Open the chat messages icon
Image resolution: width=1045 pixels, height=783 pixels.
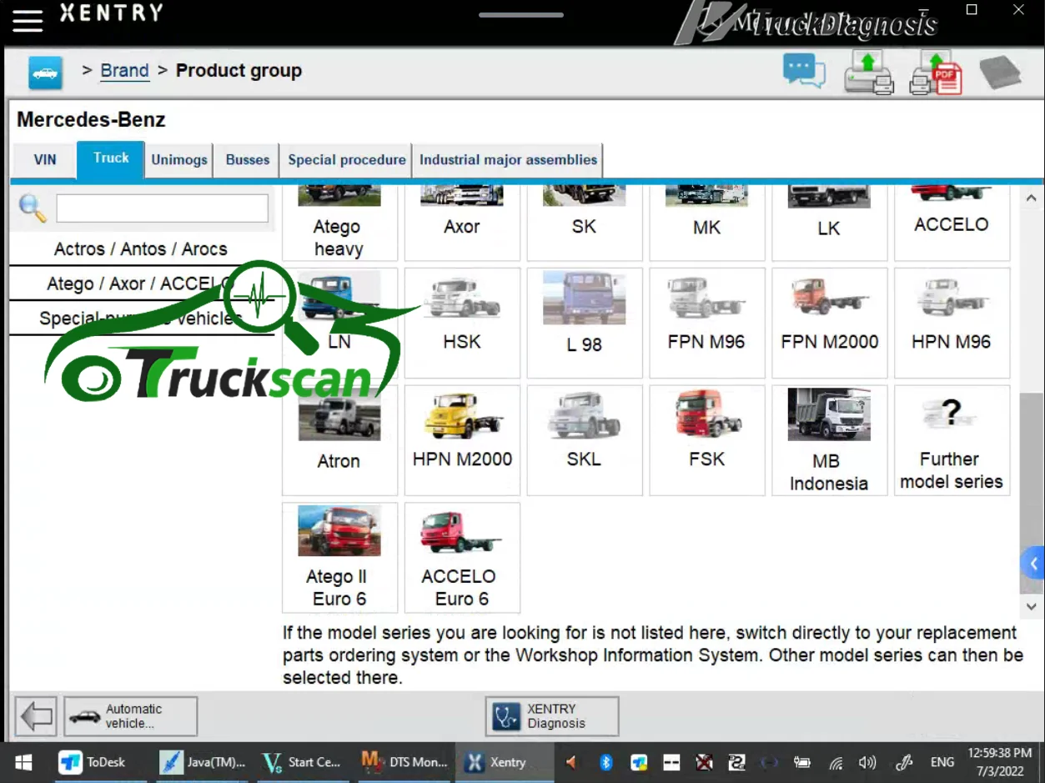pyautogui.click(x=804, y=71)
